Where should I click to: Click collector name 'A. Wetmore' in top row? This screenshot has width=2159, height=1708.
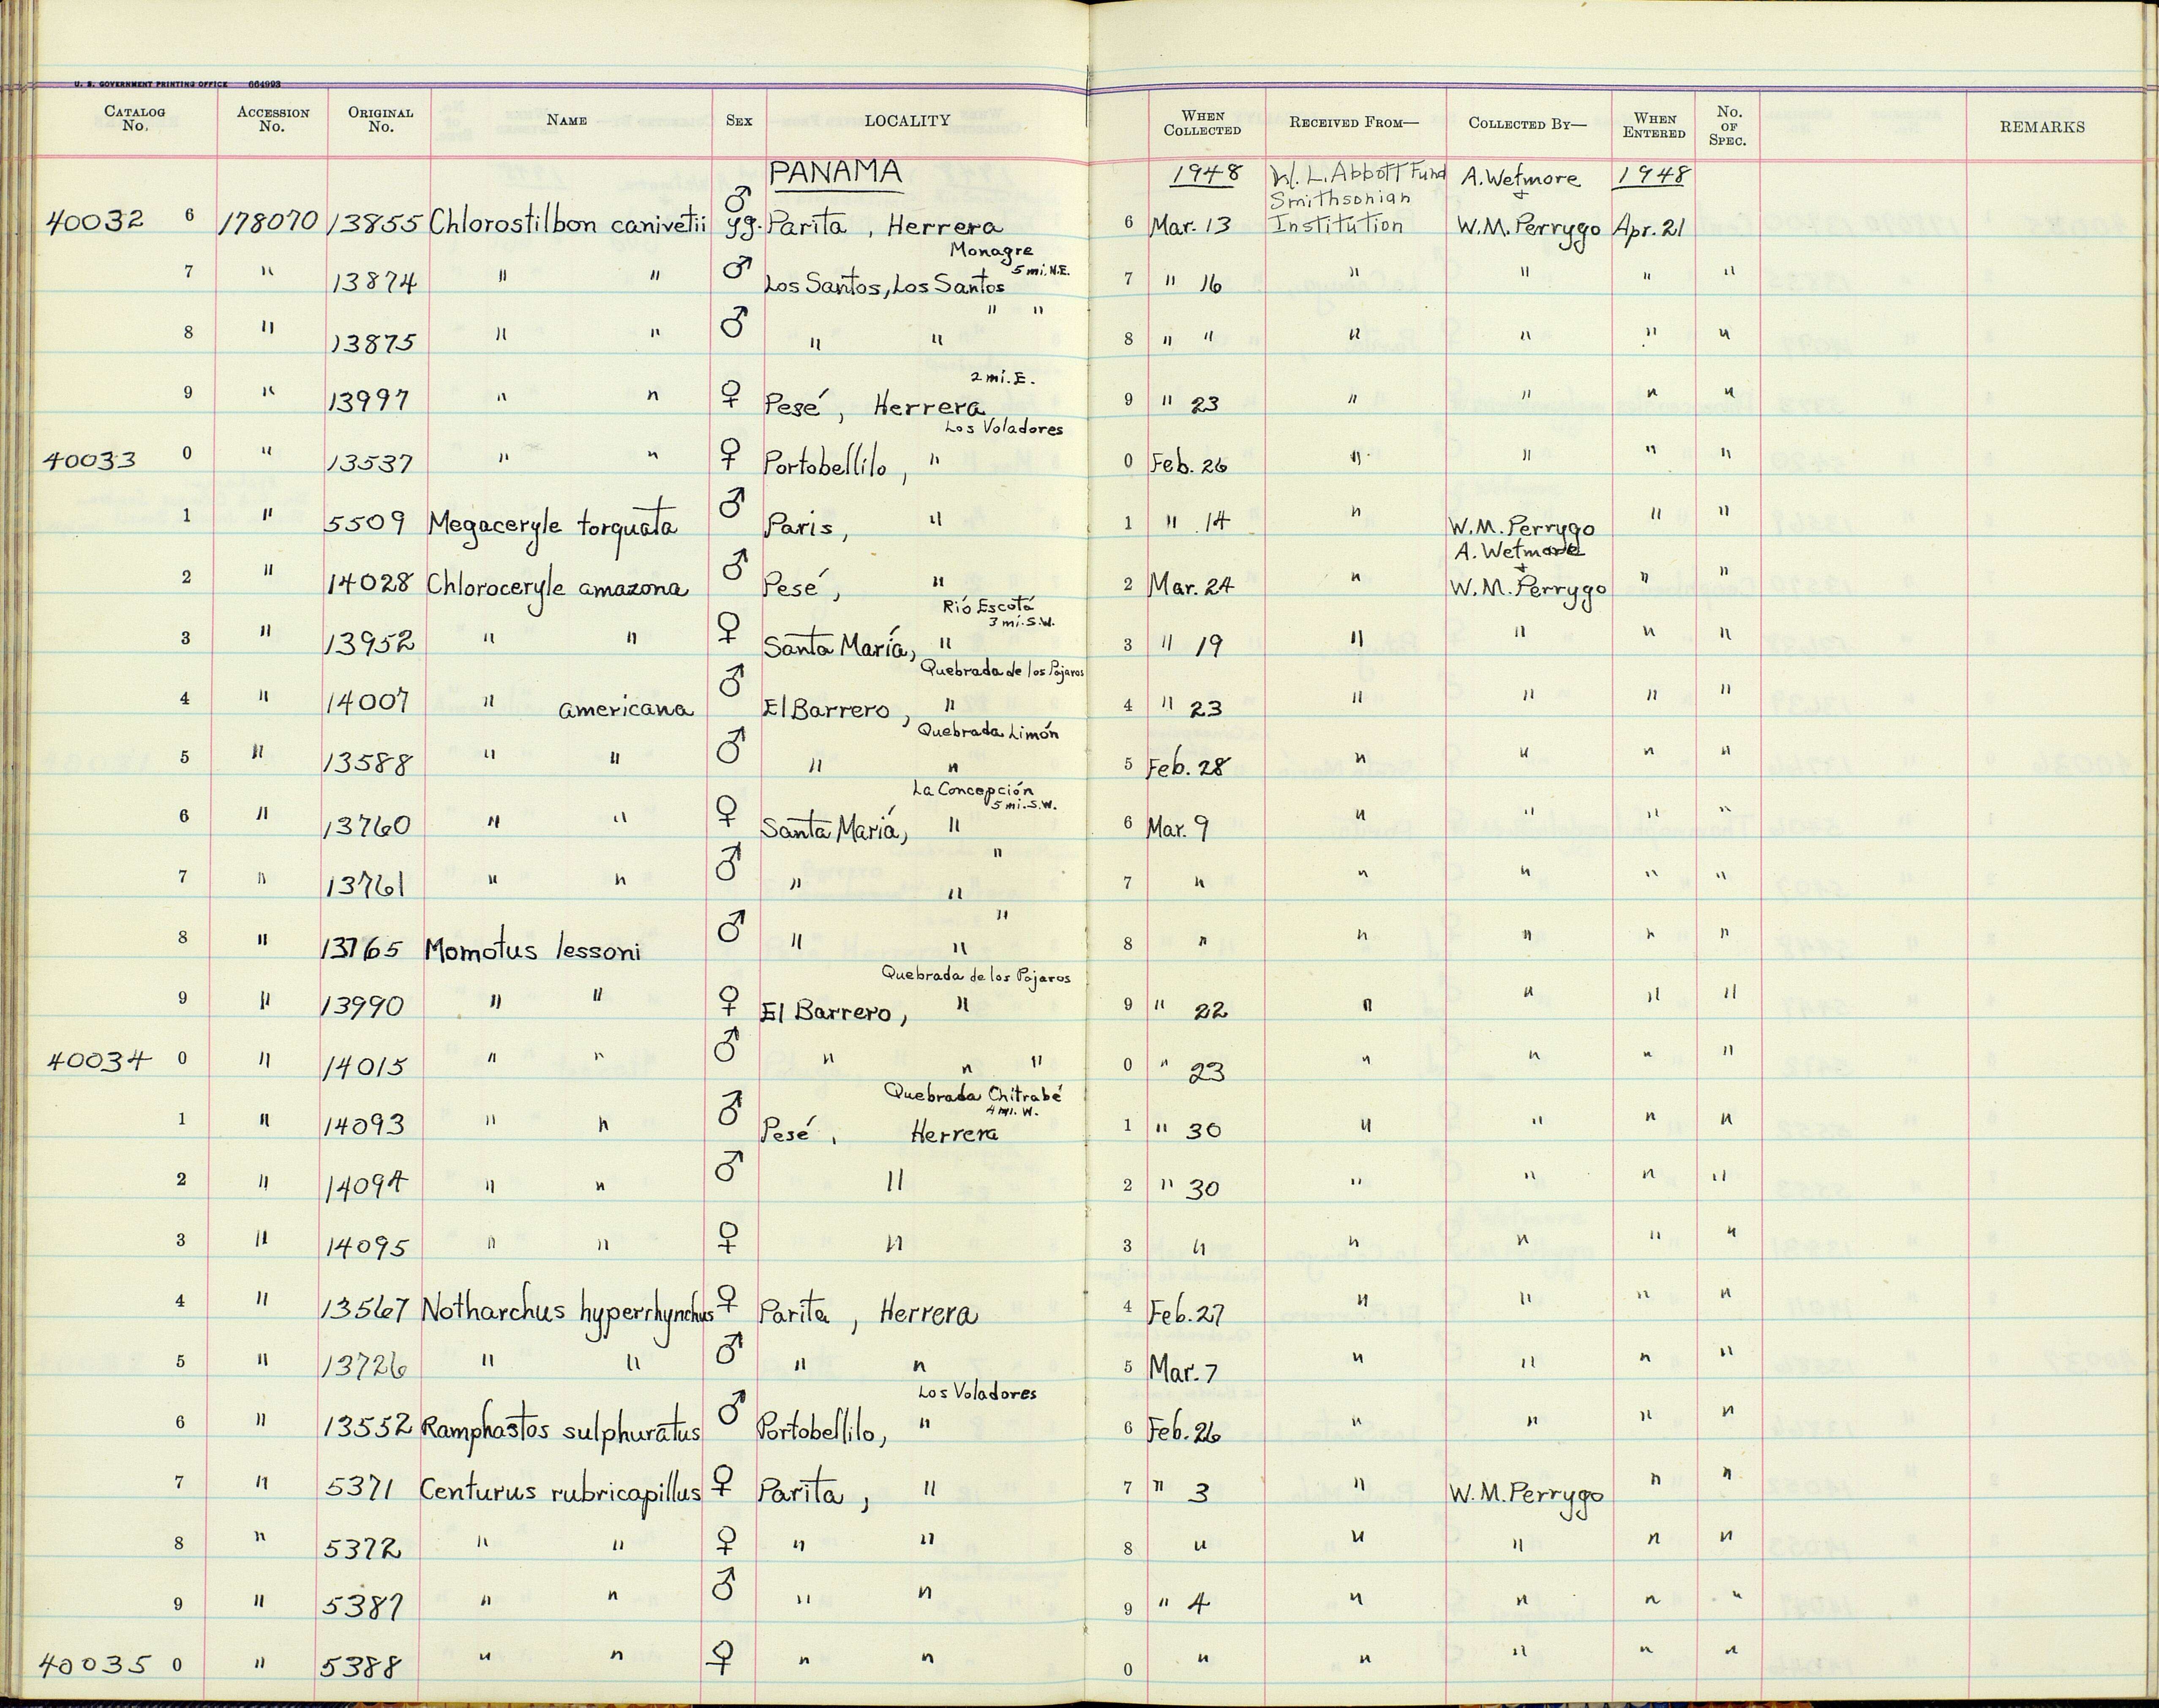[x=1520, y=178]
